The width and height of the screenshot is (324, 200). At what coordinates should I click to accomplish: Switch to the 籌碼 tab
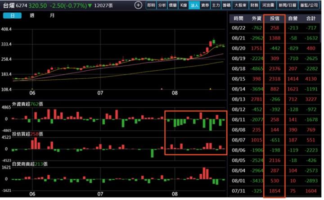[x=226, y=5]
